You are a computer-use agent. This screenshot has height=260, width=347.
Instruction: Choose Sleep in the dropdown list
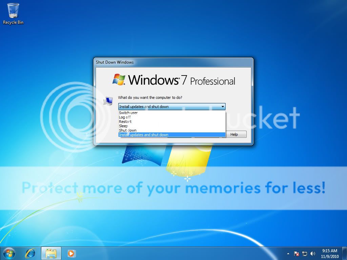tap(172, 126)
